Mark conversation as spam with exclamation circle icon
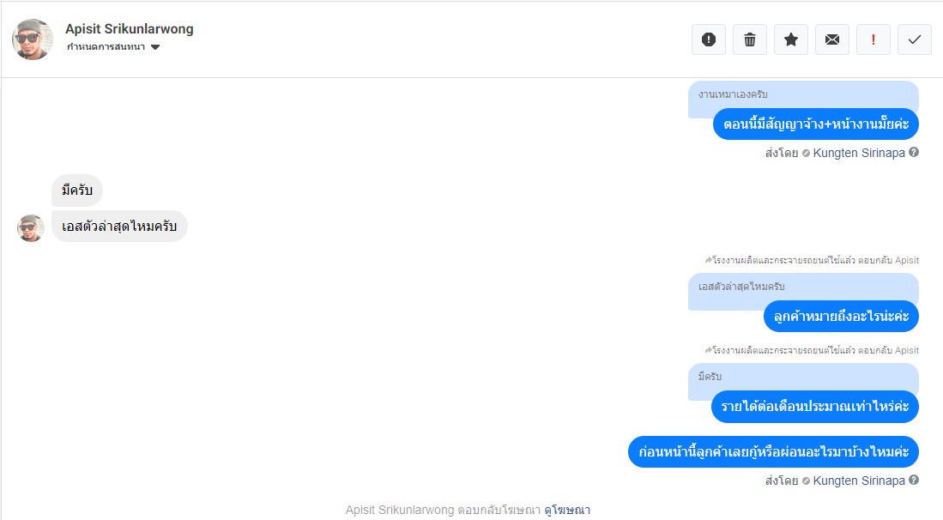This screenshot has height=520, width=943. [x=709, y=39]
